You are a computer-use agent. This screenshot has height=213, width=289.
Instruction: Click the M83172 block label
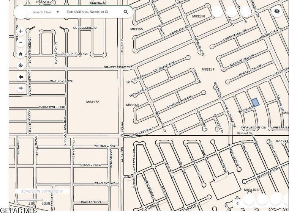tap(93, 102)
